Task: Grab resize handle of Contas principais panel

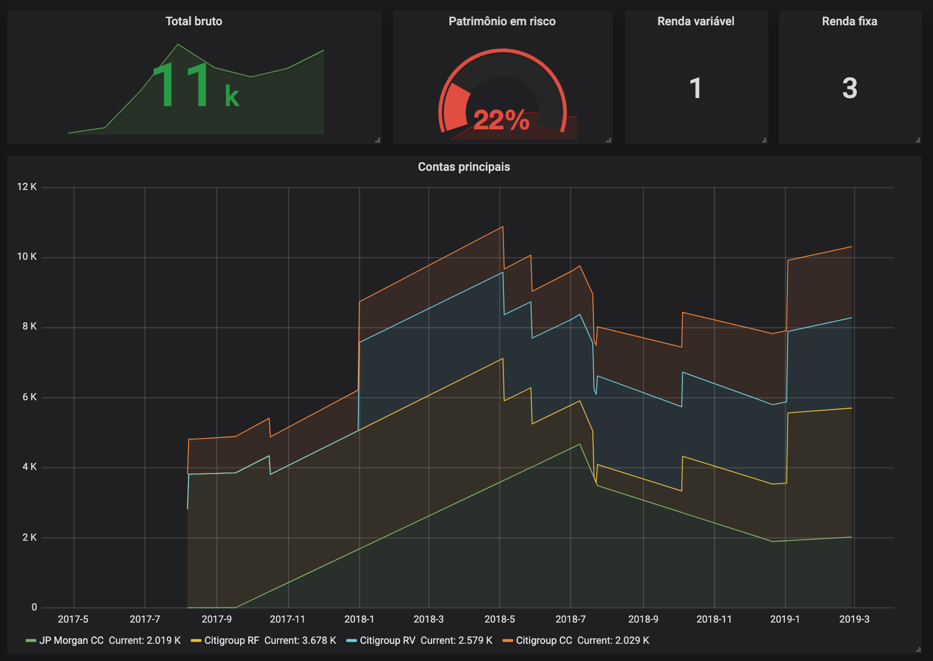Action: pos(918,649)
